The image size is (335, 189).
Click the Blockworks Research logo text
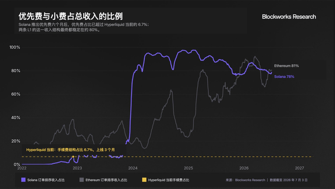(289, 17)
